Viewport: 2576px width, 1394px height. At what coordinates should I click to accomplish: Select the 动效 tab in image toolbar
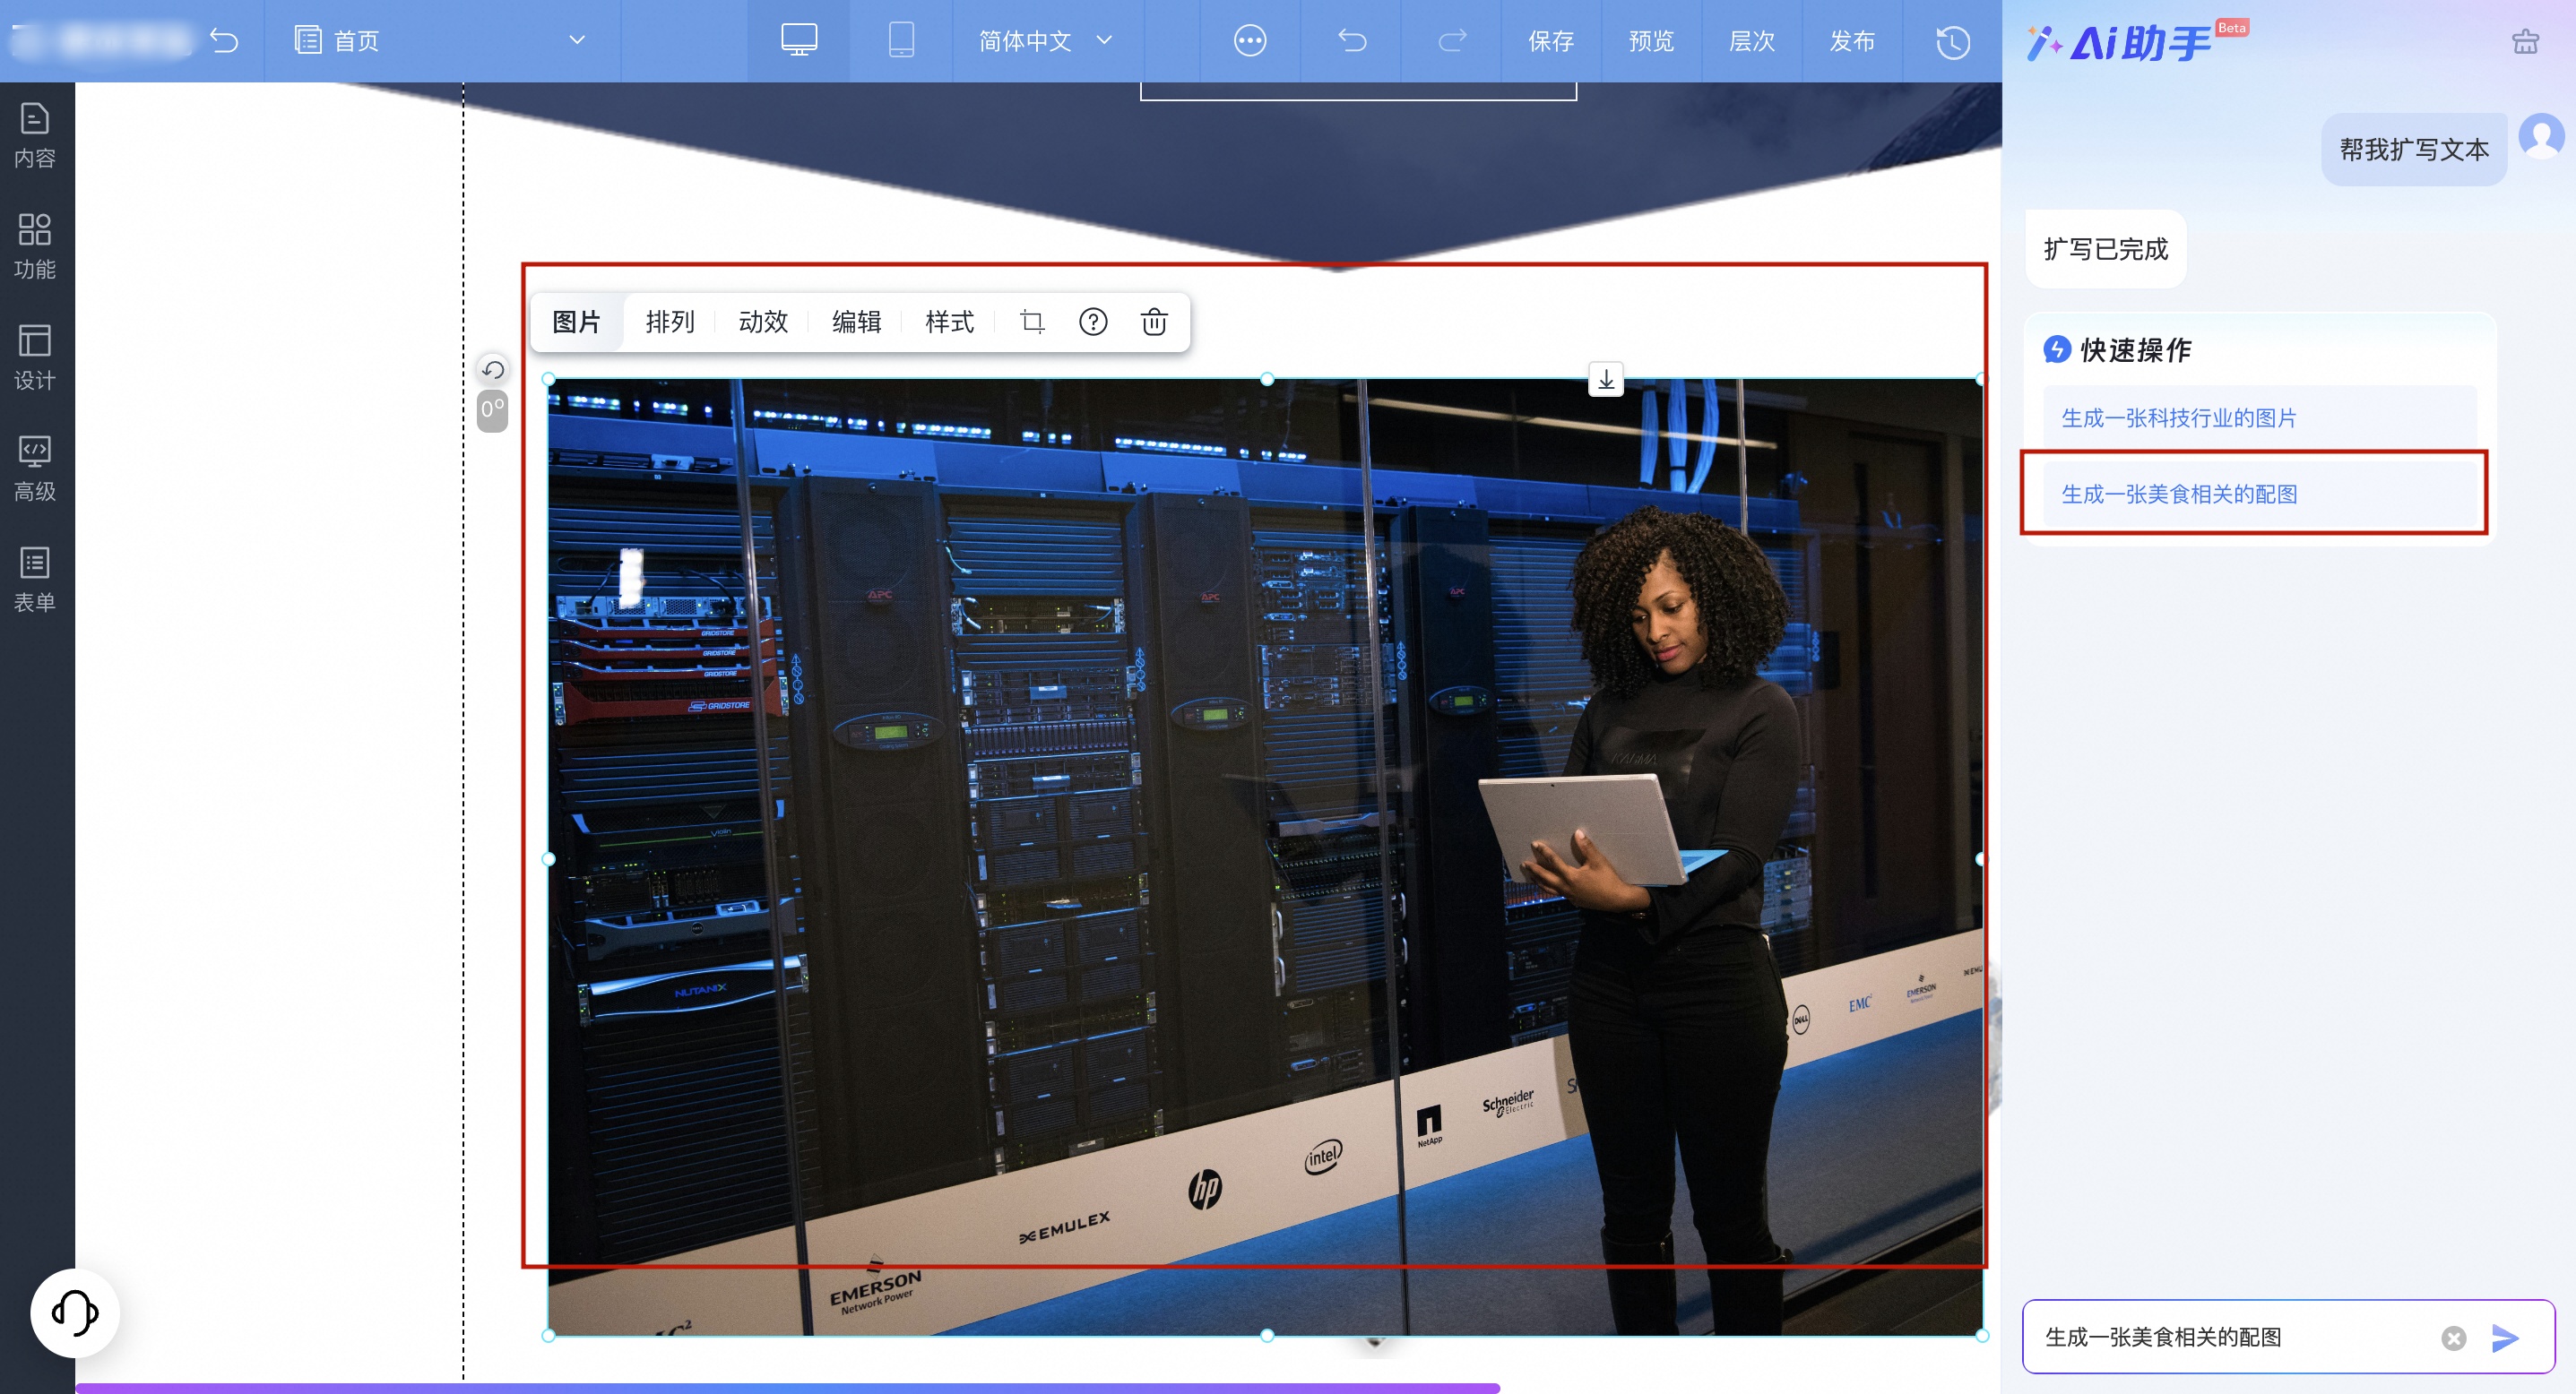(763, 322)
